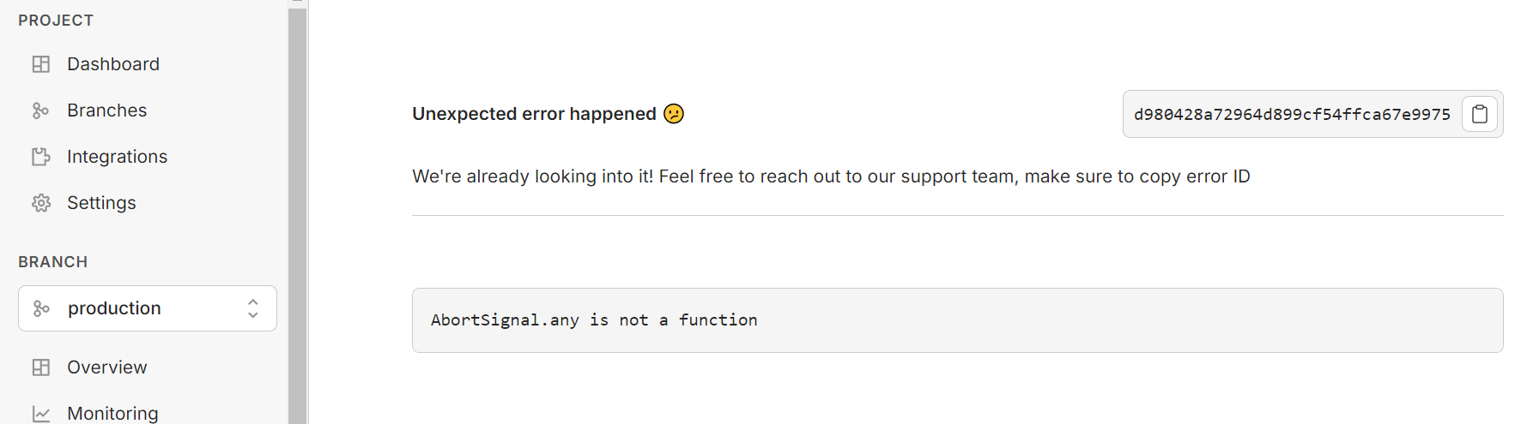Click the Settings gear icon
Screen dimensions: 1527x424
pos(40,203)
